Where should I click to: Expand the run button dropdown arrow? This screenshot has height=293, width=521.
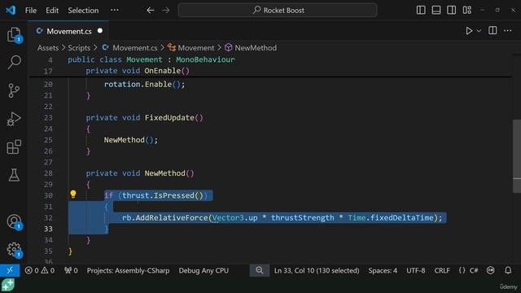(479, 31)
